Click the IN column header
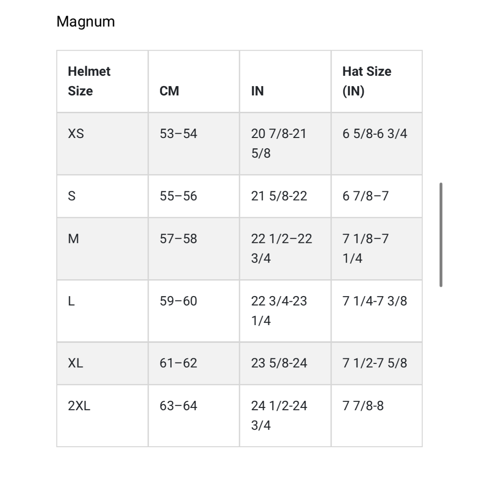 [x=285, y=81]
